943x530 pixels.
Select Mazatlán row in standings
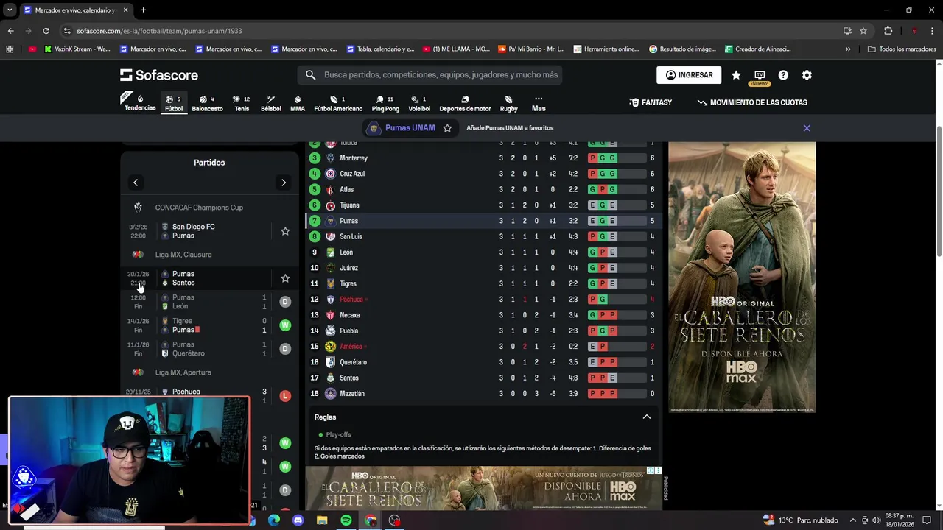(x=483, y=394)
